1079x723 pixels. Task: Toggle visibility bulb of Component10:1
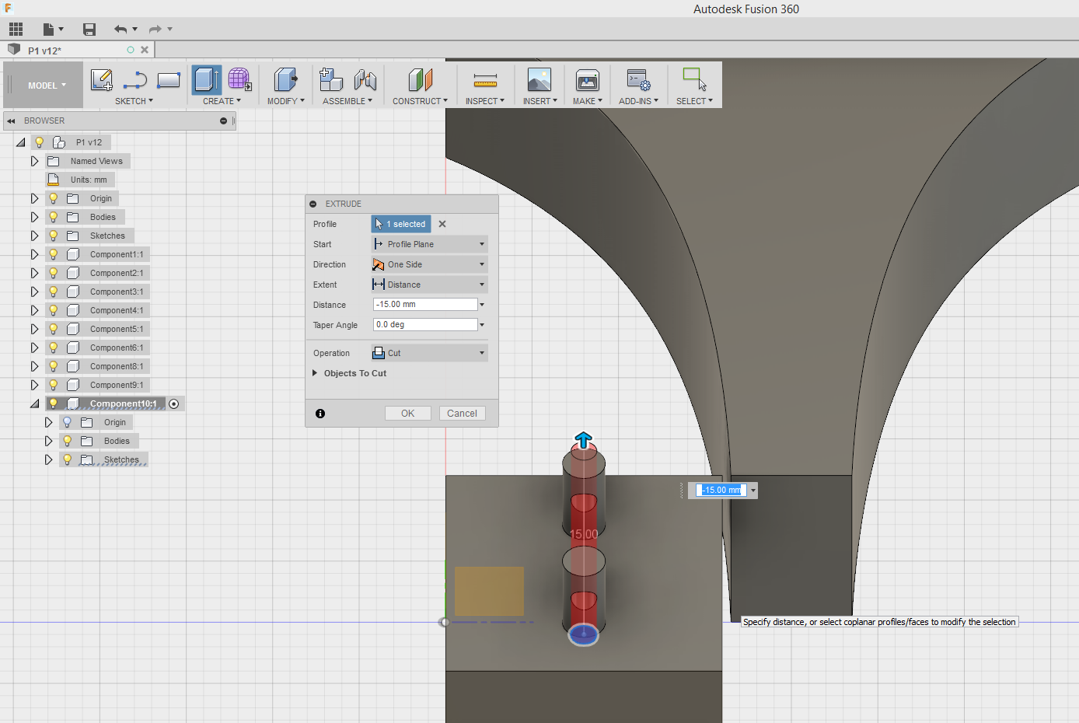[x=54, y=403]
